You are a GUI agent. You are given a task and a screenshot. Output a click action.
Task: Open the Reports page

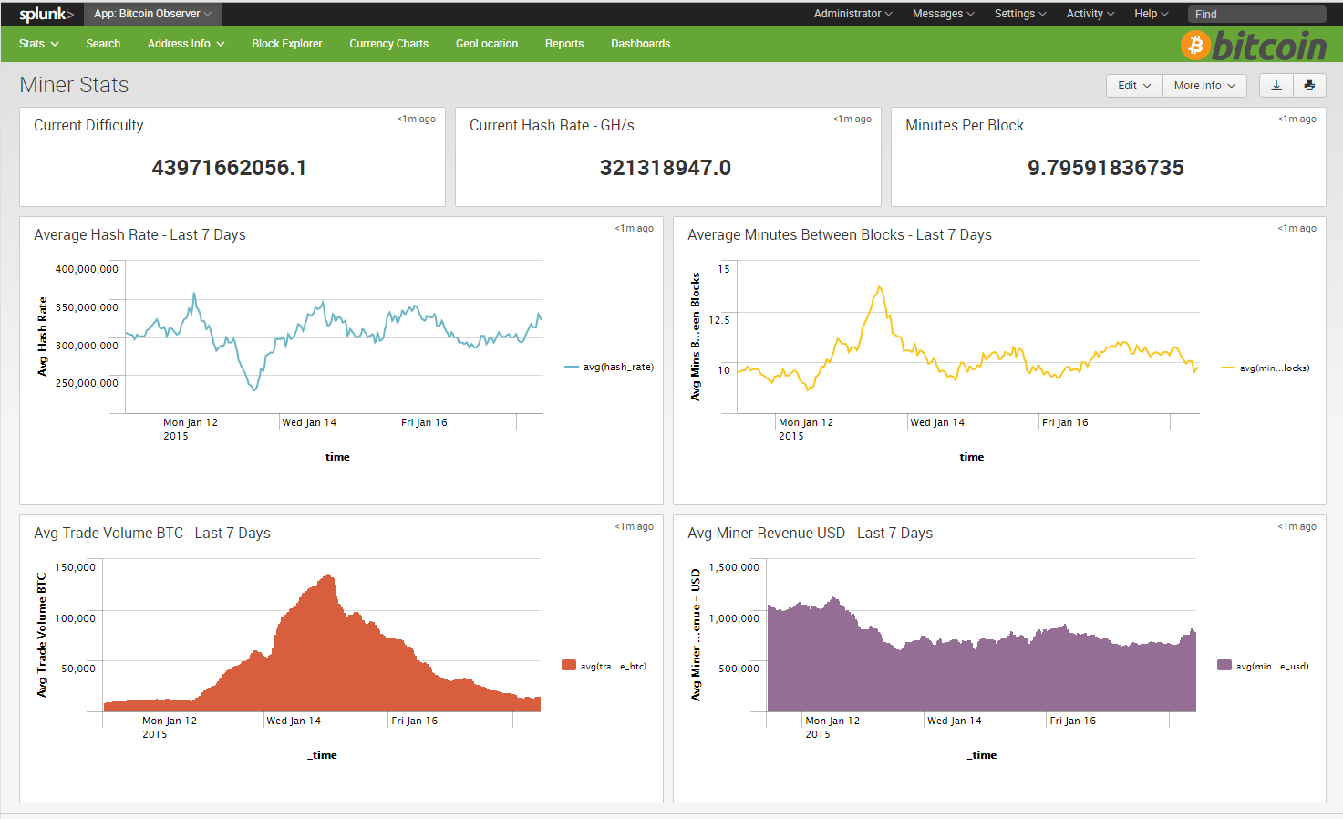564,44
